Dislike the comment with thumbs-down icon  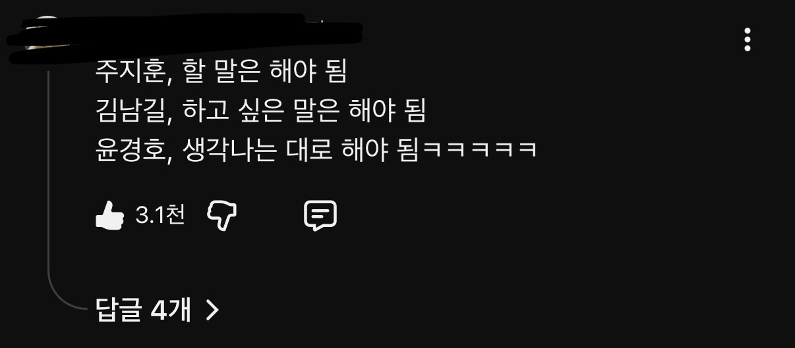click(x=222, y=215)
